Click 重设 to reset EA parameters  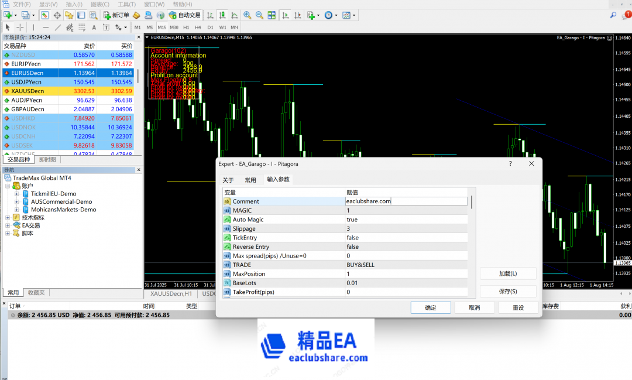point(518,307)
